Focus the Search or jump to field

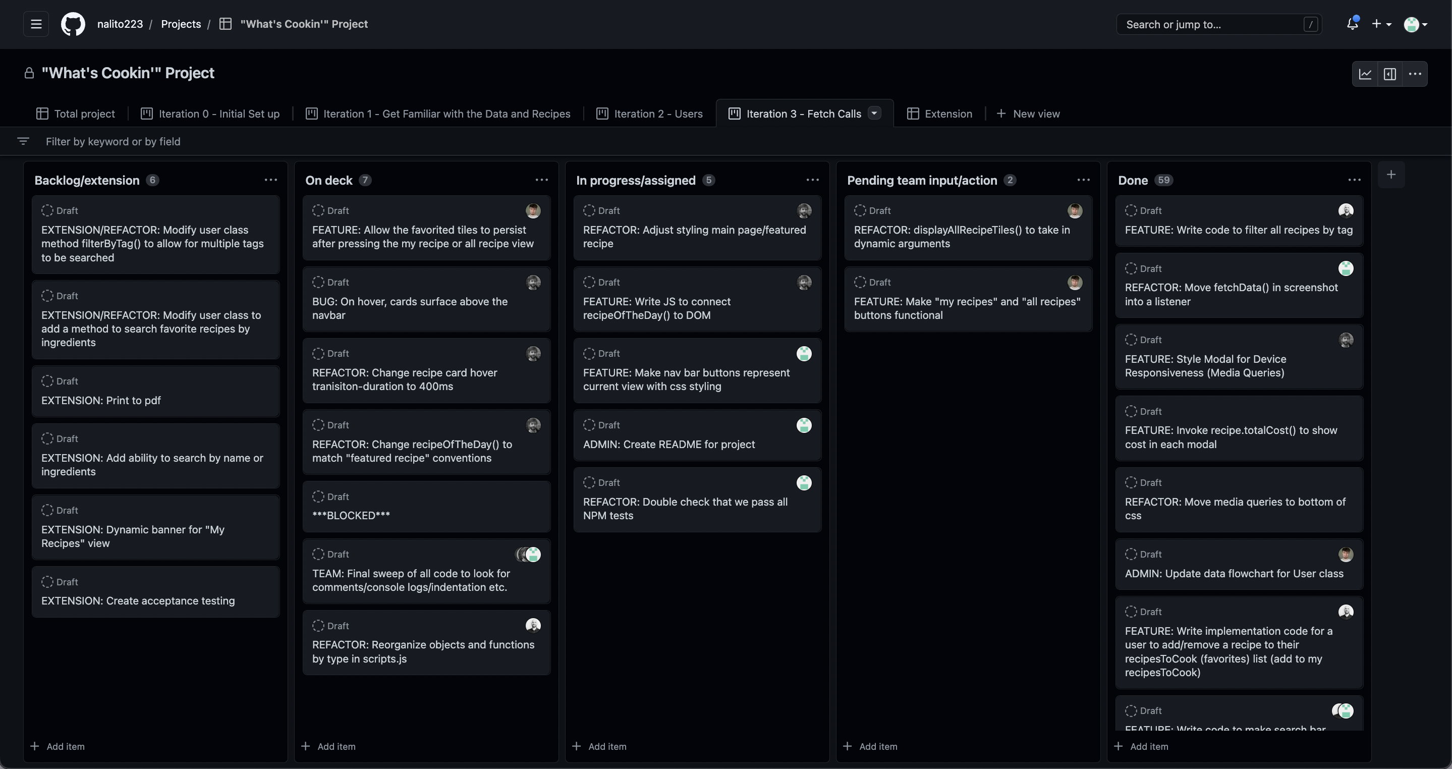[1218, 24]
